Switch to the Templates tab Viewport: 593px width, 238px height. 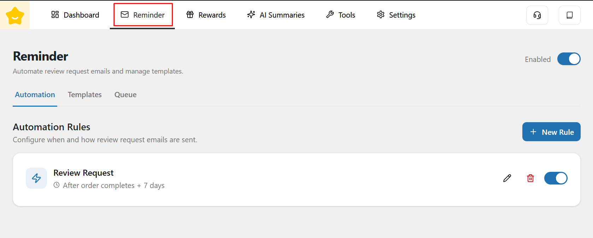85,95
